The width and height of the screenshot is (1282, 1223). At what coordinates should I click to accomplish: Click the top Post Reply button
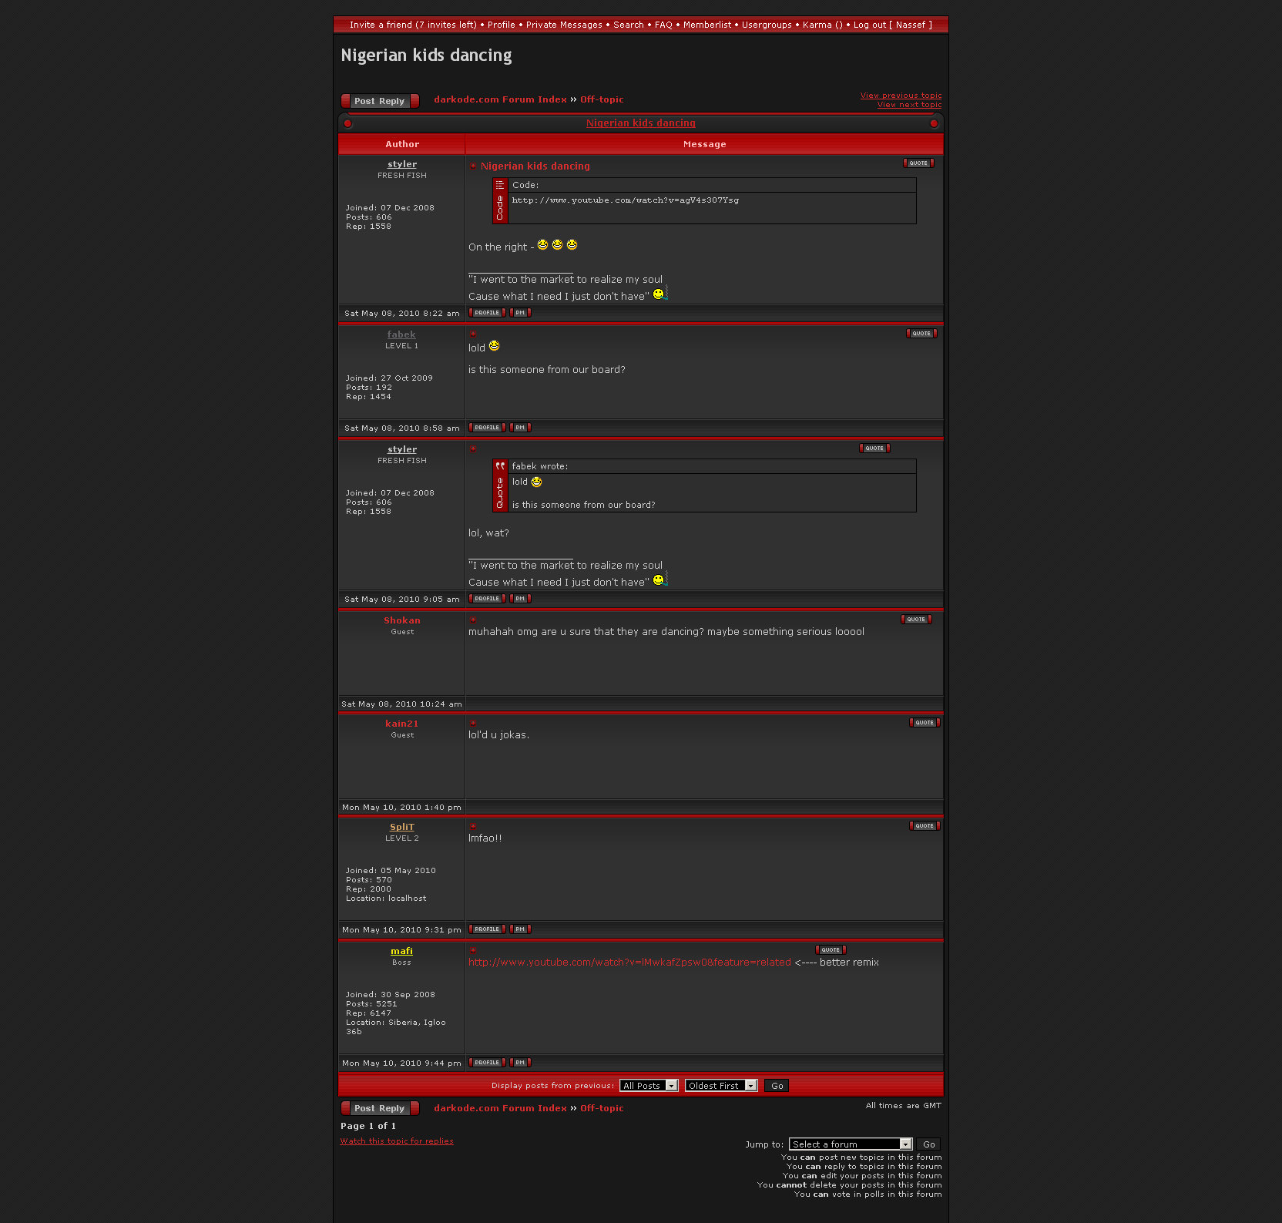pos(379,101)
